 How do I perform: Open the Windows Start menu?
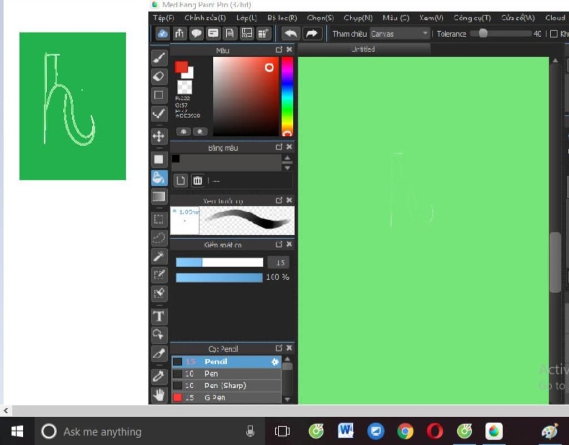point(17,431)
